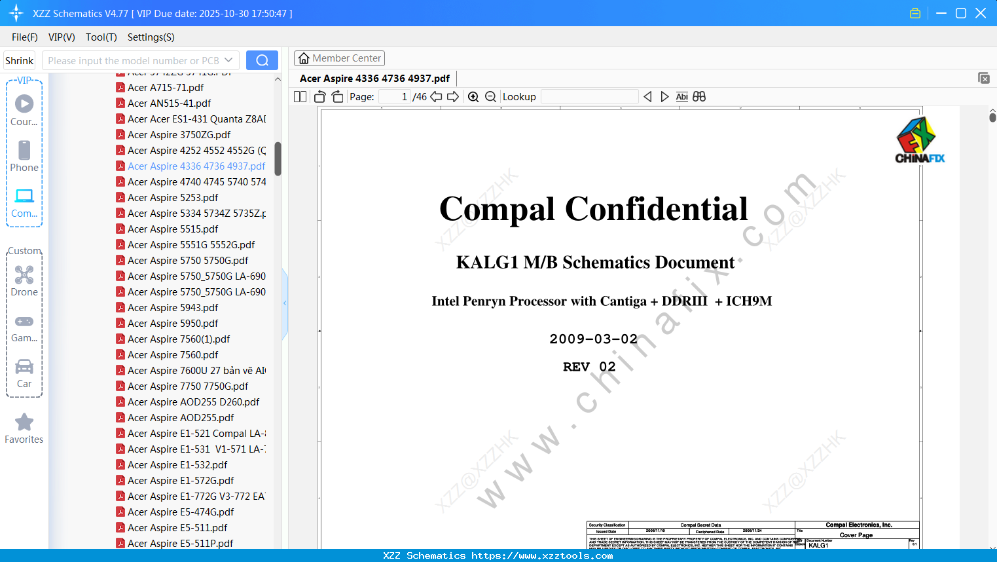The image size is (997, 562).
Task: Toggle the Abi text match option
Action: tap(682, 97)
